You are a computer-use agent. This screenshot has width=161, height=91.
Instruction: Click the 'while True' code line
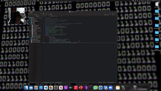[48, 36]
